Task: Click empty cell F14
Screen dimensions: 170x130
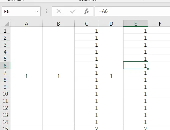Action: [x=159, y=121]
